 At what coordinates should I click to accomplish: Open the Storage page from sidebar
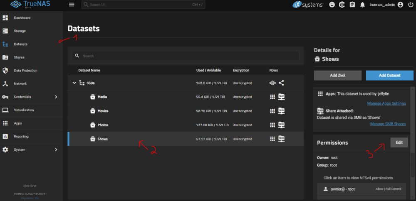point(20,31)
